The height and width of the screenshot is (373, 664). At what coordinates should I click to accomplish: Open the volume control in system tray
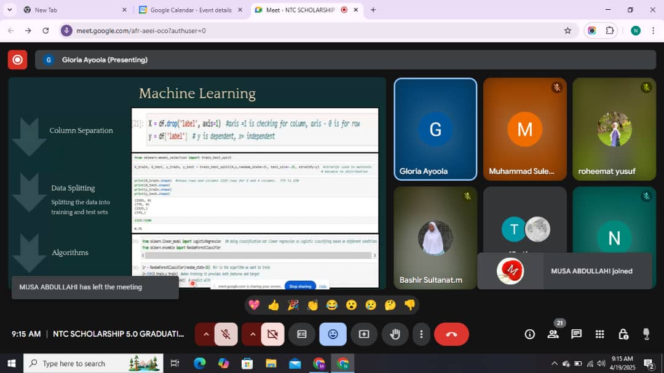pos(601,363)
